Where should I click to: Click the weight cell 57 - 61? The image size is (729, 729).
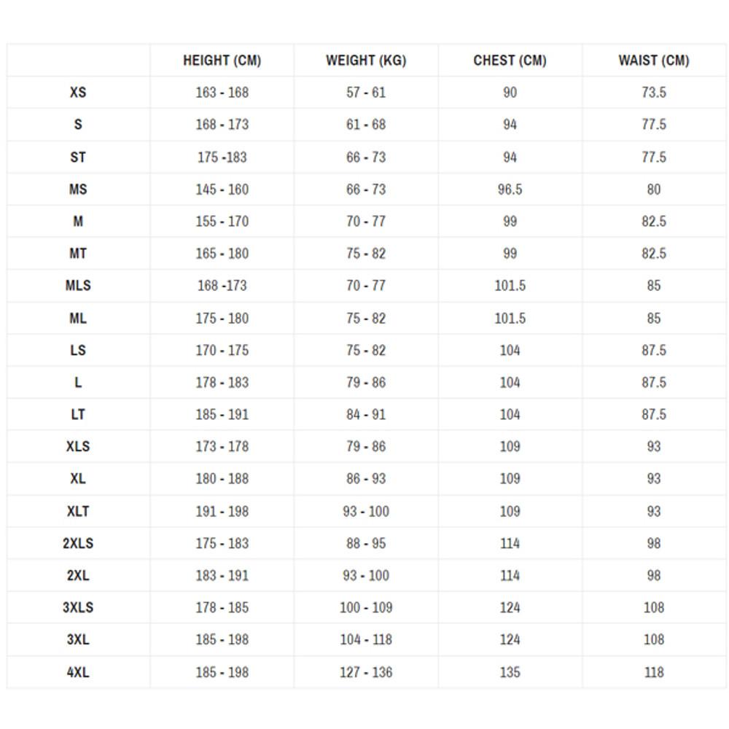click(x=366, y=93)
